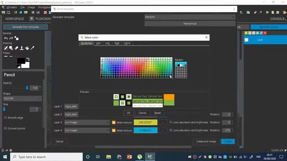Click the Chrome icon in the taskbar
The height and width of the screenshot is (161, 287).
click(119, 157)
